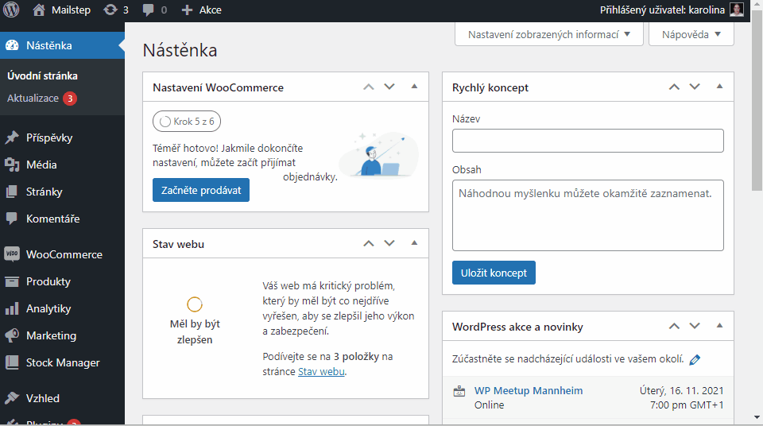The image size is (763, 426).
Task: Collapse the Stav webu panel
Action: [415, 243]
